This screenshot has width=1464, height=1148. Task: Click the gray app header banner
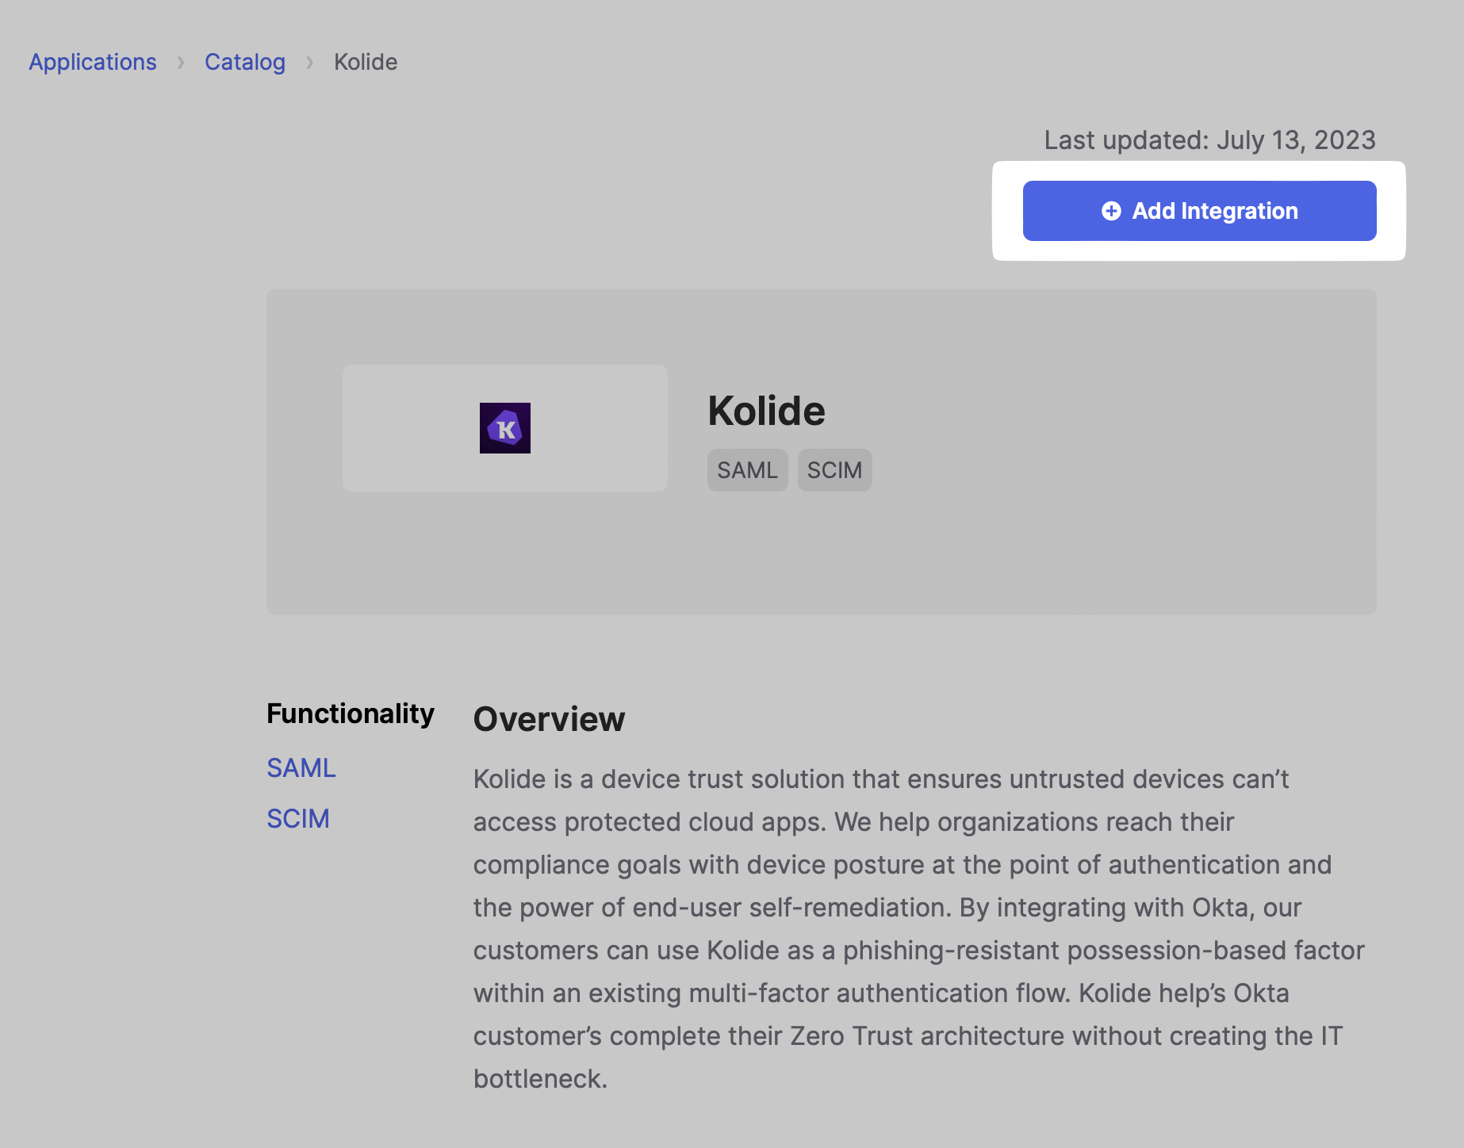[x=822, y=452]
